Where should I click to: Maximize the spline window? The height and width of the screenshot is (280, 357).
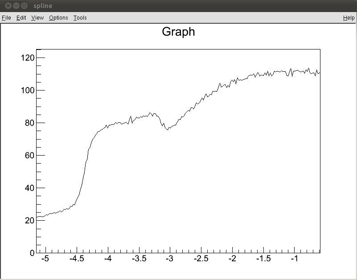[24, 6]
